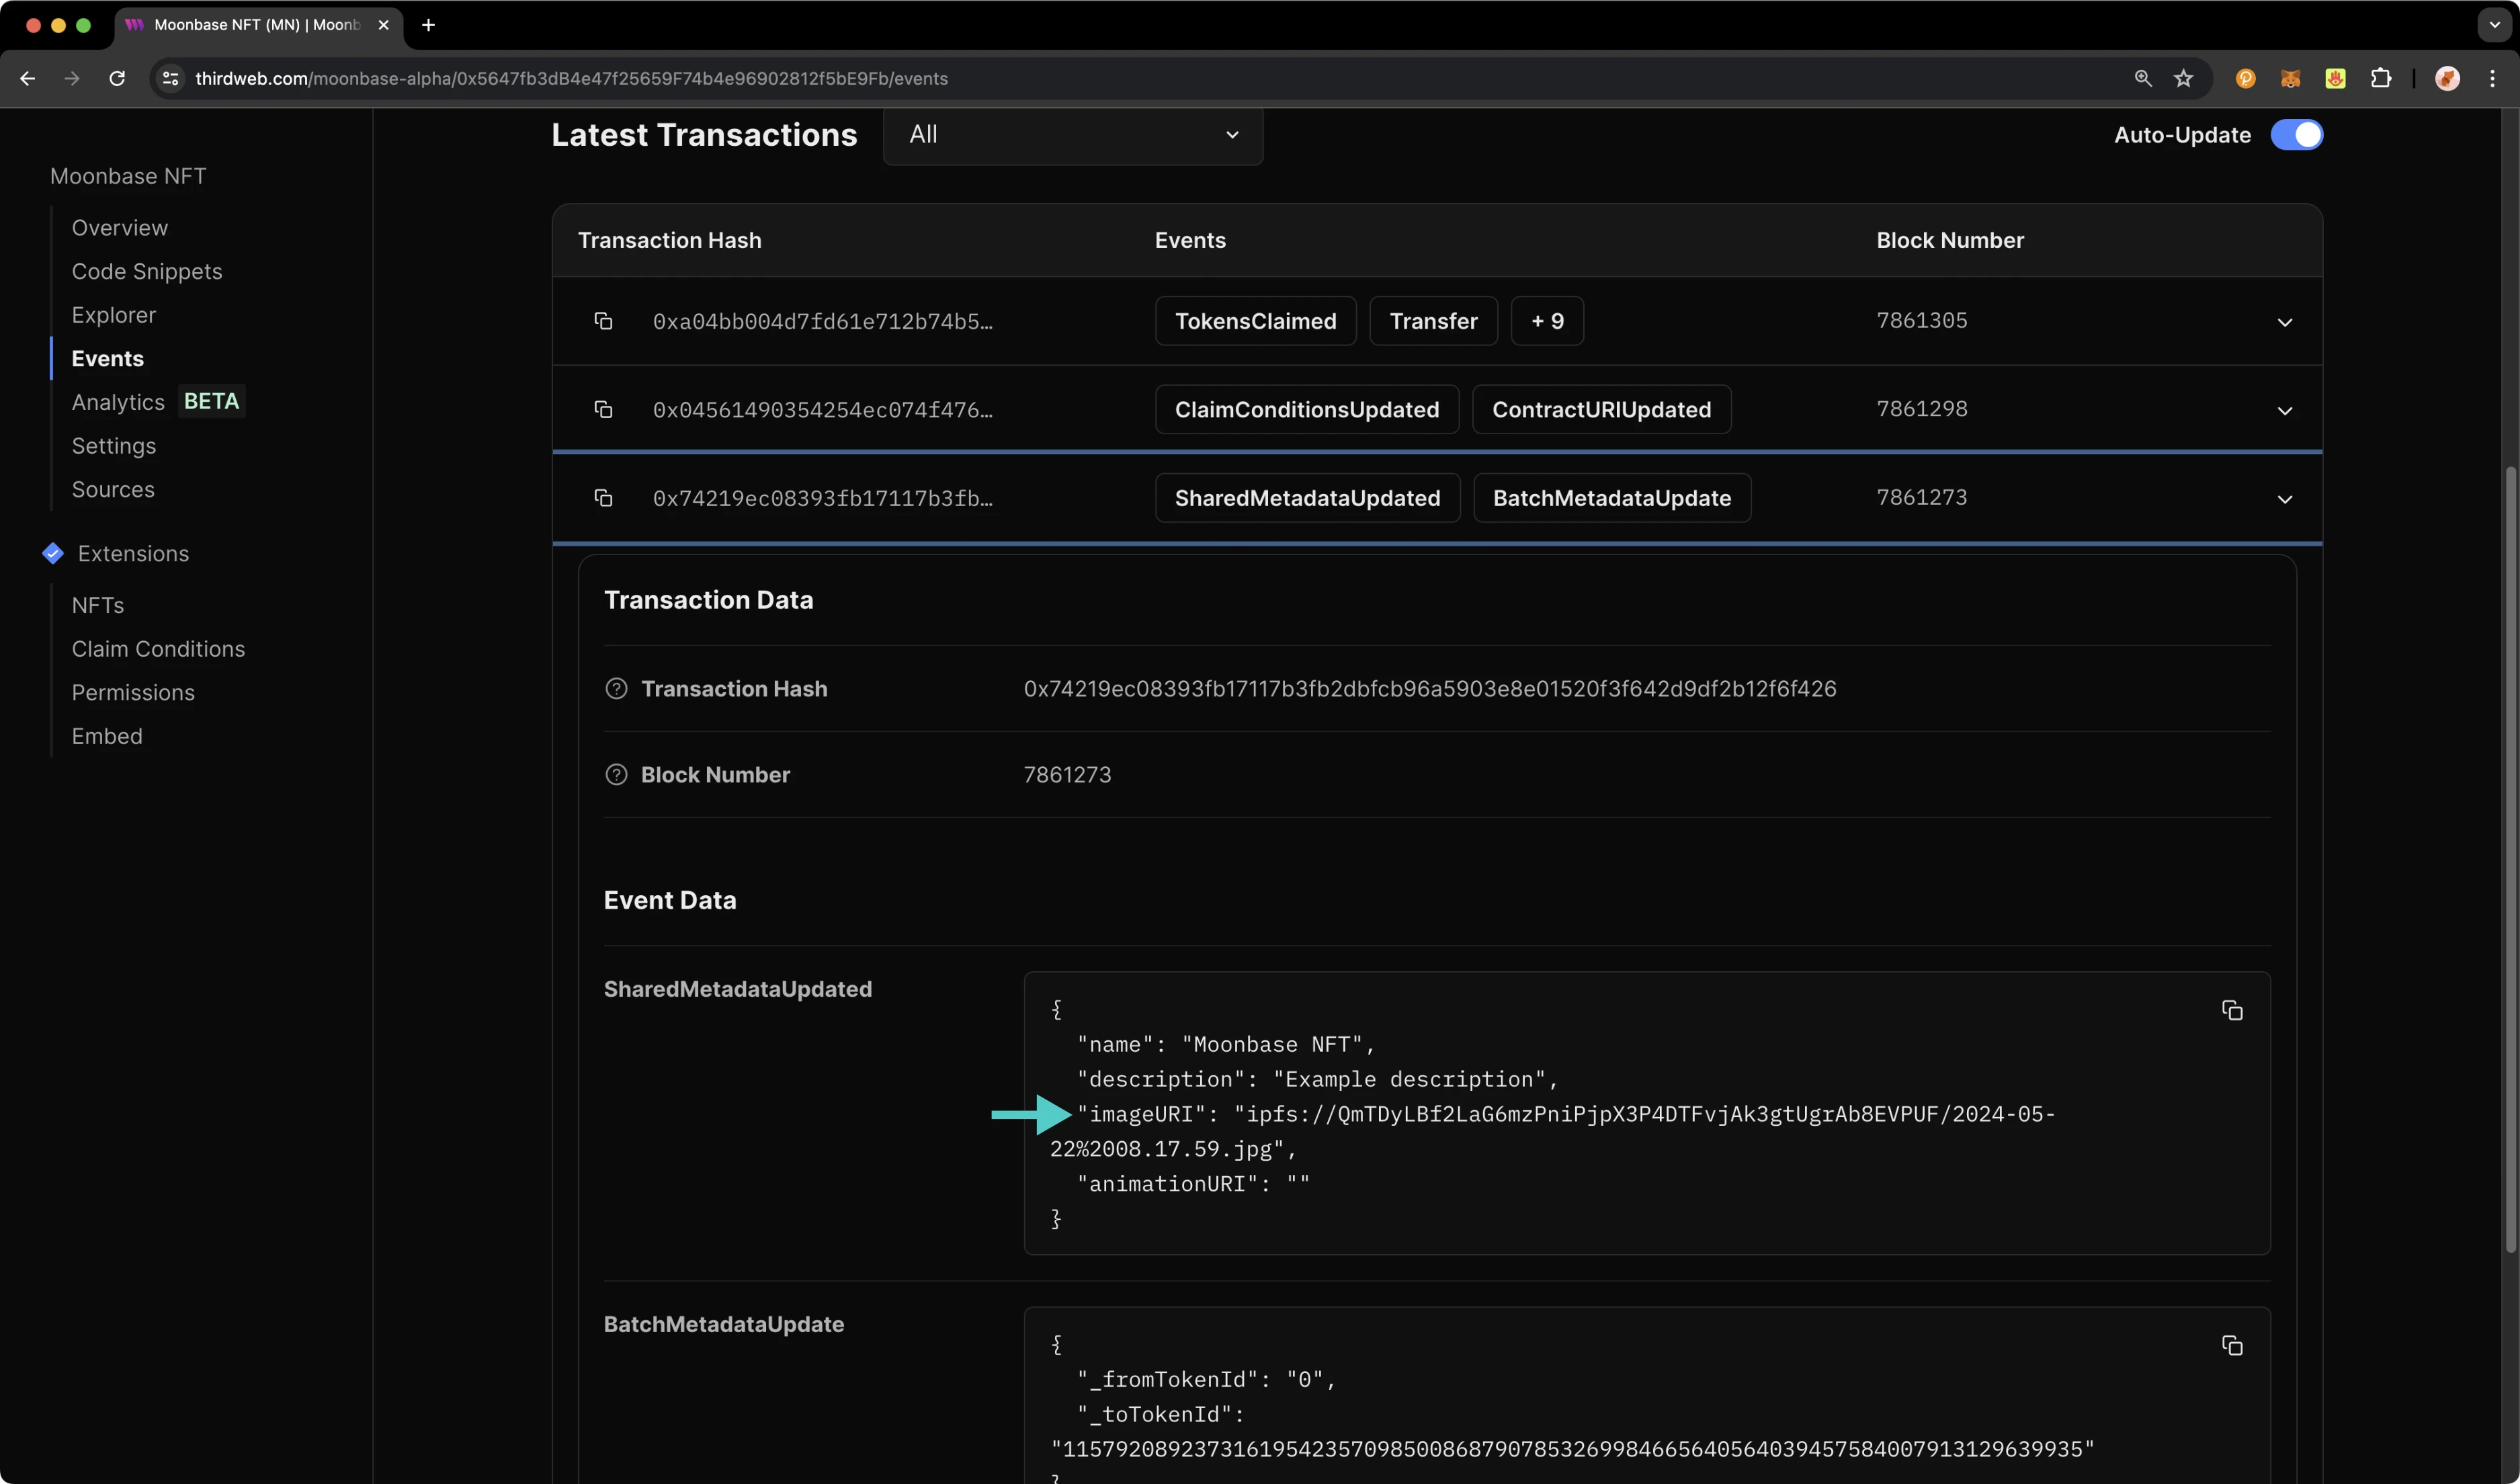Expand the second transaction row
The width and height of the screenshot is (2520, 1484).
tap(2287, 408)
